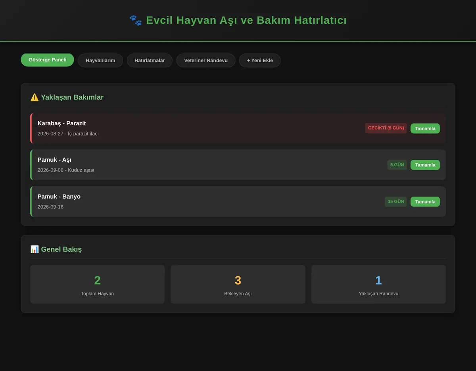476x371 pixels.
Task: Click the 15 GÜN badge
Action: [396, 201]
